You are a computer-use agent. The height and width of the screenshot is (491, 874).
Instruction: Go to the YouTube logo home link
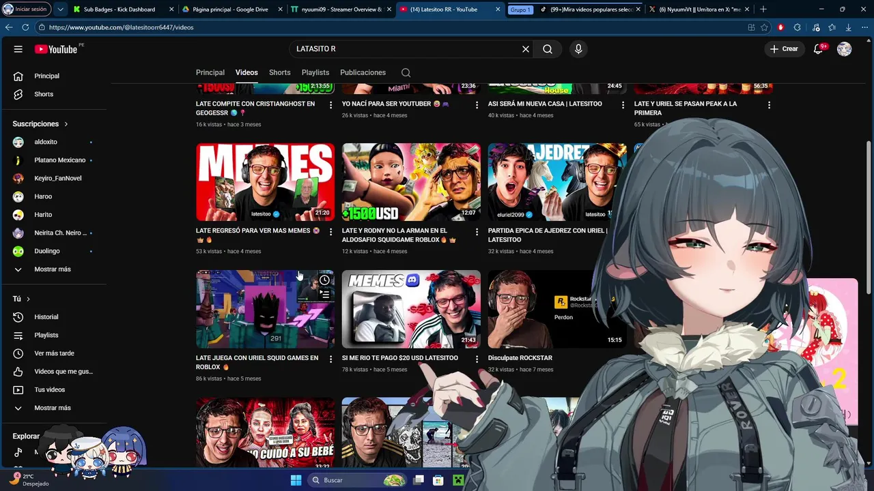point(56,49)
